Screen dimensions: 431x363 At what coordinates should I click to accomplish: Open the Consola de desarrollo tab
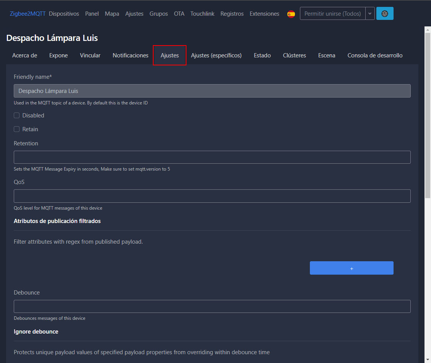point(375,55)
